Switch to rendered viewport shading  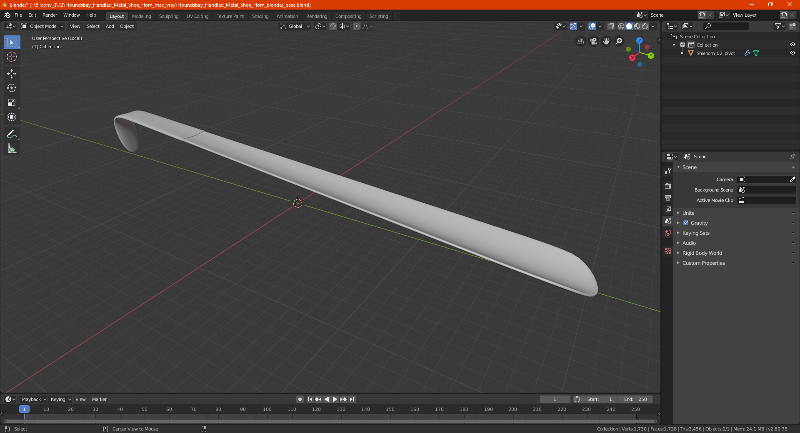pyautogui.click(x=645, y=26)
